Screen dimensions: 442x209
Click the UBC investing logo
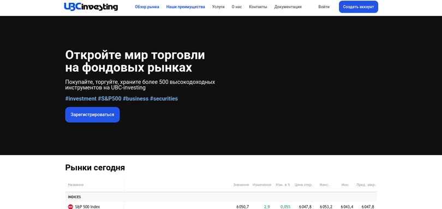tap(91, 7)
